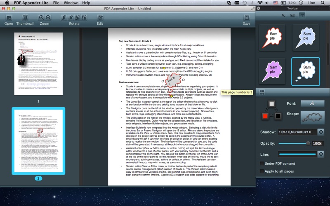Image resolution: width=330 pixels, height=206 pixels.
Task: Click the page number 1 label
Action: (x=38, y=101)
